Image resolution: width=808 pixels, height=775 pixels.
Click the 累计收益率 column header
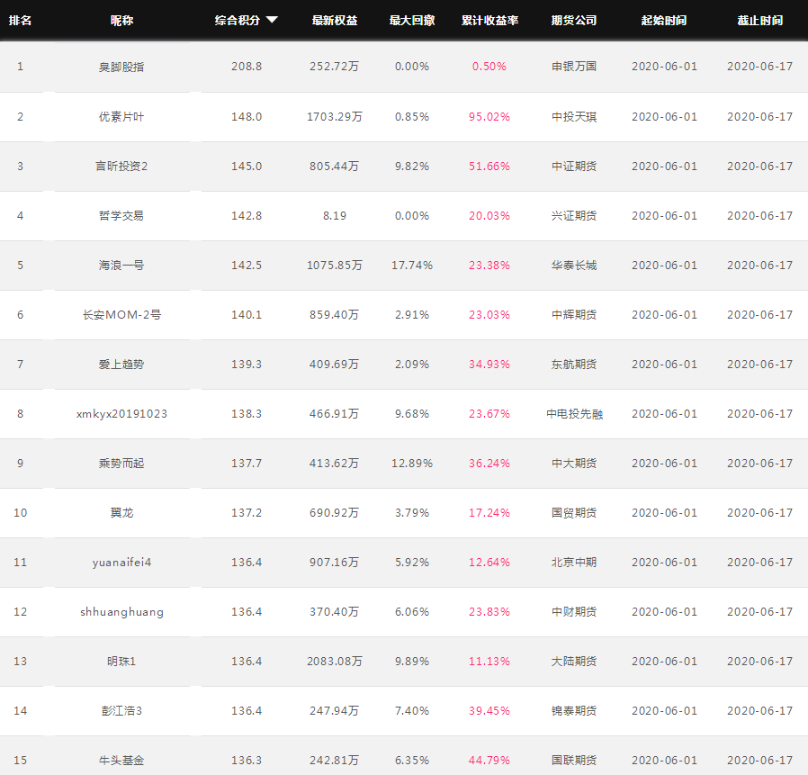tap(489, 20)
